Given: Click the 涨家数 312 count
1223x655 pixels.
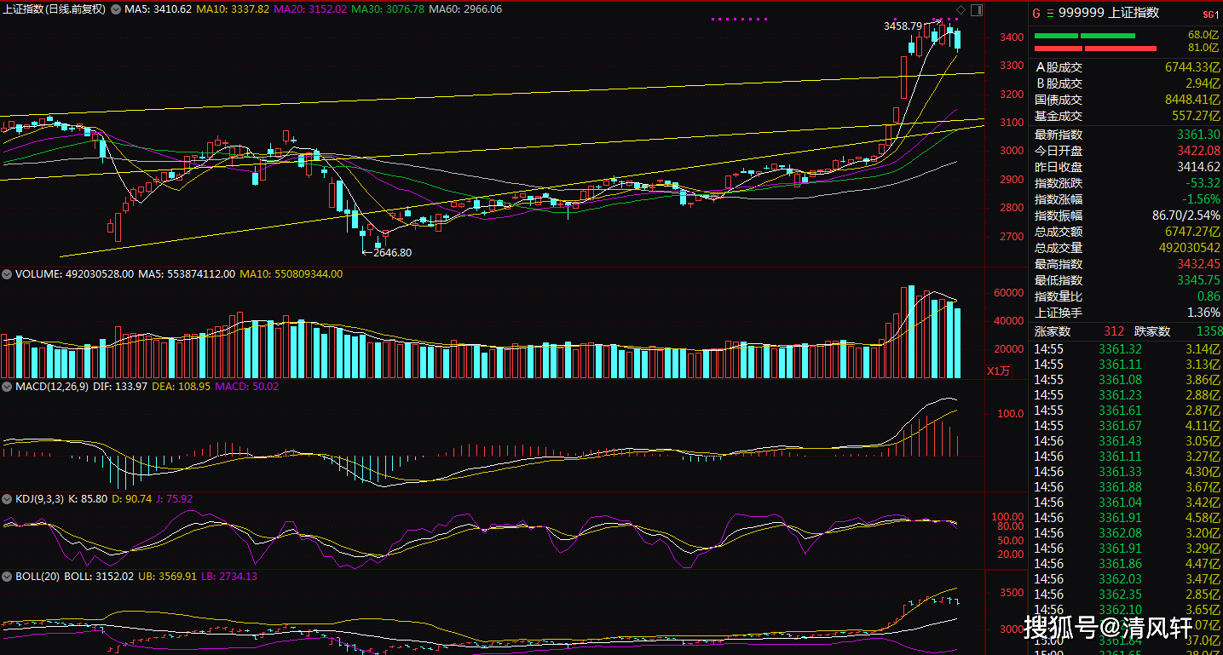Looking at the screenshot, I should point(1114,331).
